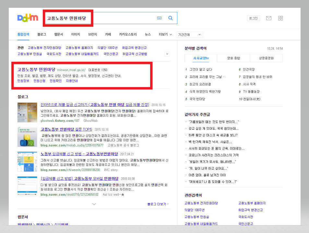
Task: Open recommended article 하루 동안 쓴 마스크 속 세균을 보니?
Action: point(213,135)
